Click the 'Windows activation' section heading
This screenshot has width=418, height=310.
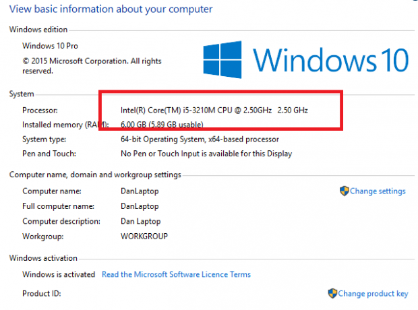(43, 258)
